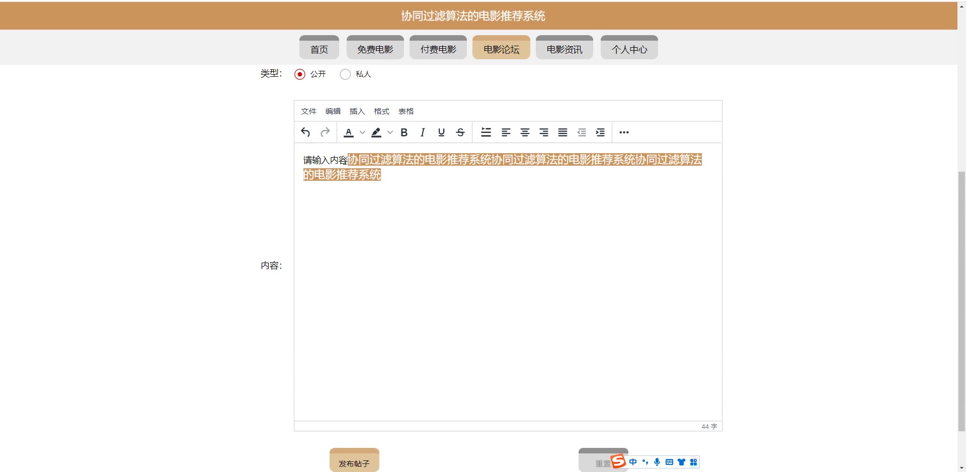Go to the 首页 tab

(x=319, y=48)
